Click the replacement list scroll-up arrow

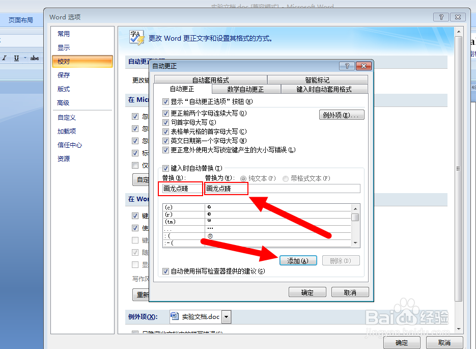tap(355, 209)
